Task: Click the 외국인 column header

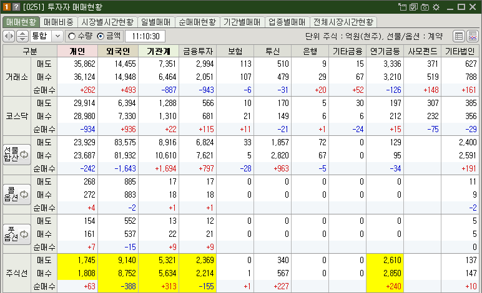Action: [x=118, y=51]
